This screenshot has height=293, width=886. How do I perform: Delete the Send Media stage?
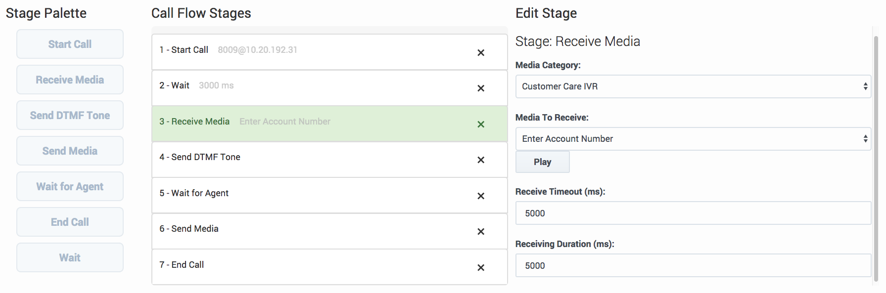click(x=480, y=232)
